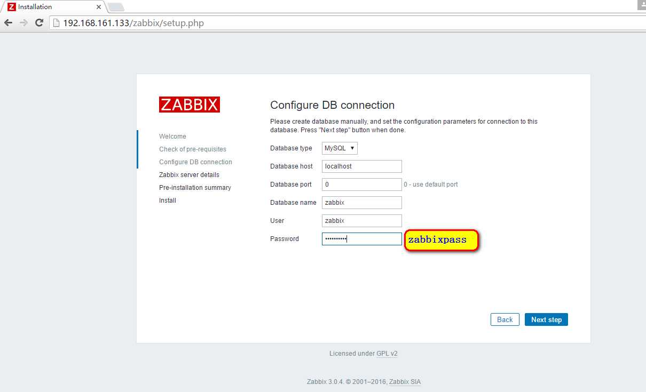Click the Database name field
Screen dimensions: 646x392
(x=362, y=203)
